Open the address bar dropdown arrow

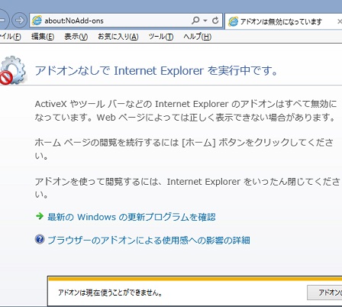pyautogui.click(x=205, y=21)
